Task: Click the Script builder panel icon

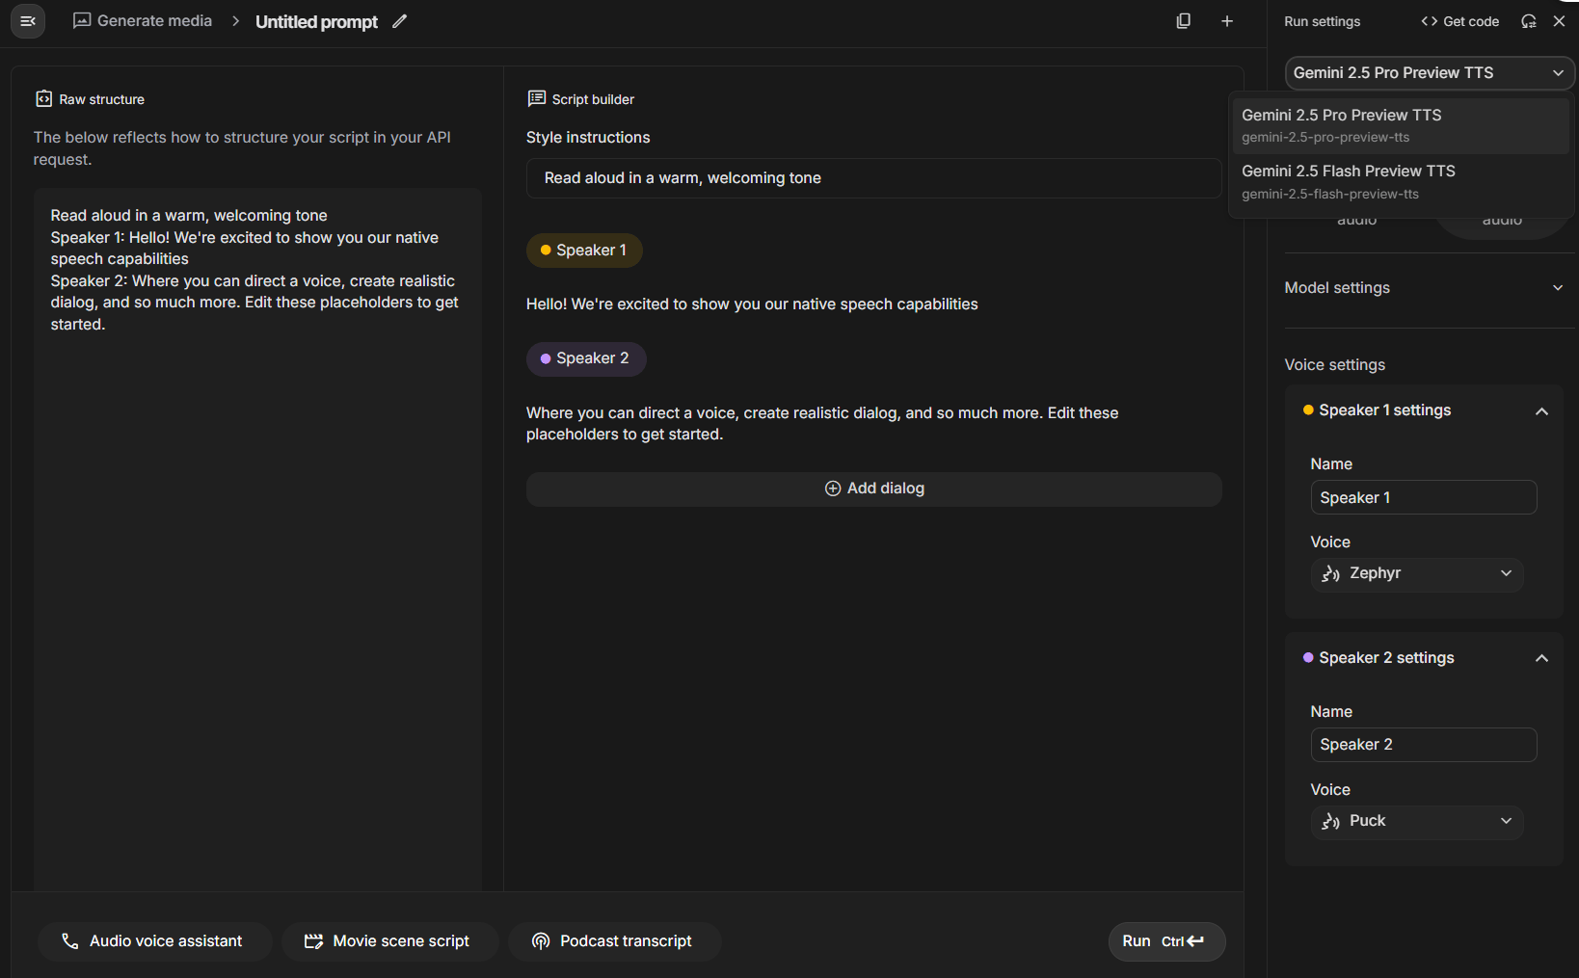Action: (537, 98)
